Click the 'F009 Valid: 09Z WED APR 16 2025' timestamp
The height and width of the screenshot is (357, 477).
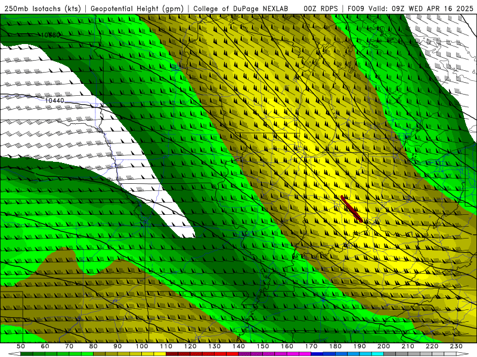(410, 8)
